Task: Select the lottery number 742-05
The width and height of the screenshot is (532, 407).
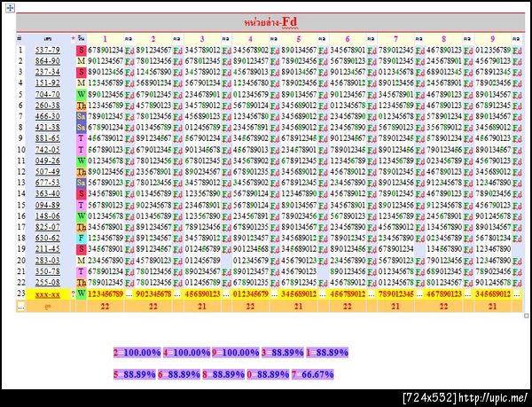Action: pos(48,150)
